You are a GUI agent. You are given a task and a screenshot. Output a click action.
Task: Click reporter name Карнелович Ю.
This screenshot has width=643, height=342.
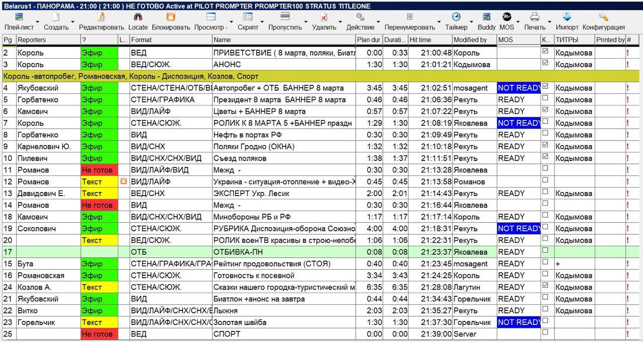coord(44,146)
